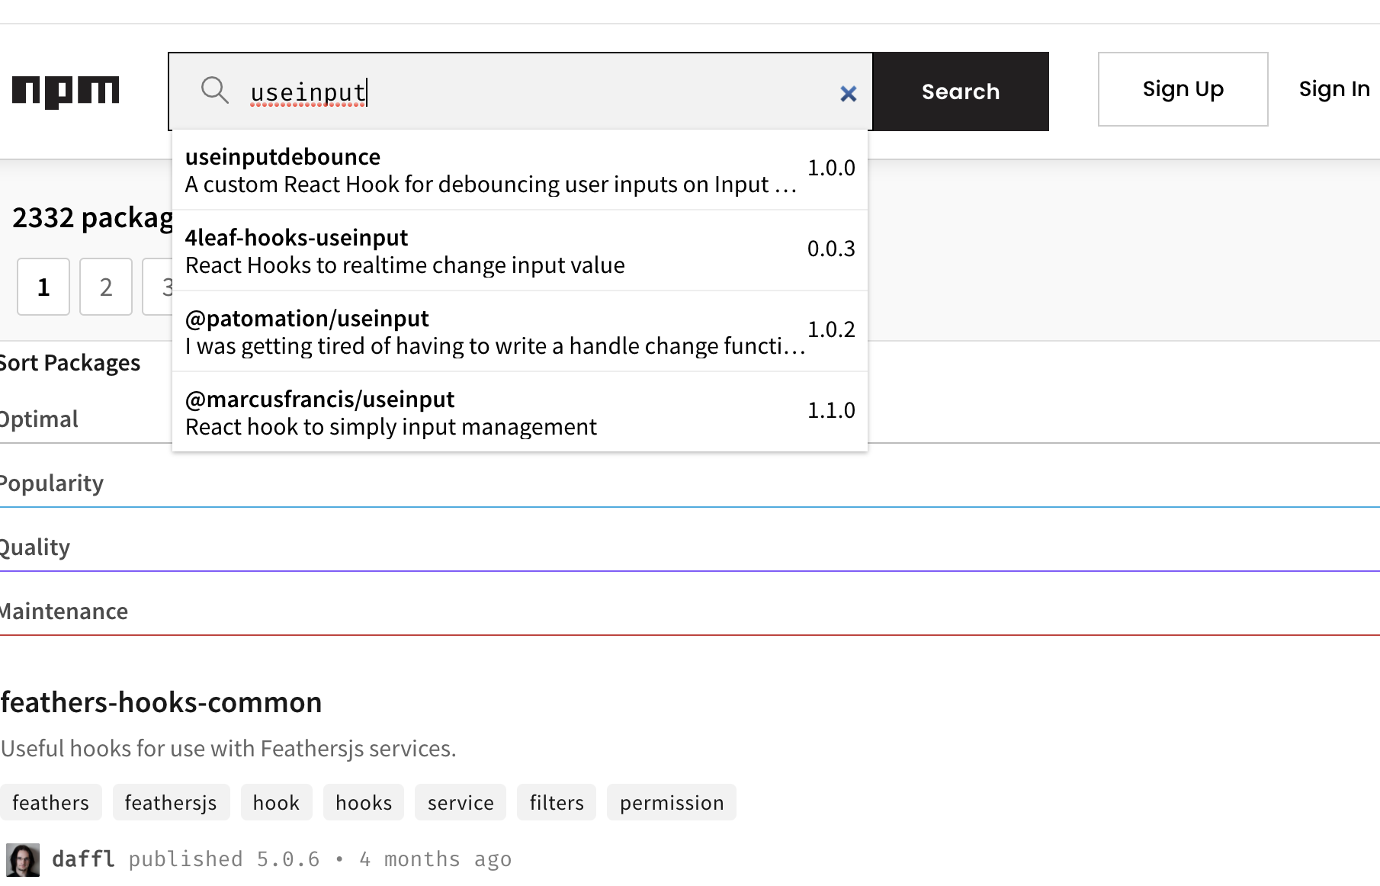Click the hooks keyword tag
1380x886 pixels.
[x=364, y=802]
